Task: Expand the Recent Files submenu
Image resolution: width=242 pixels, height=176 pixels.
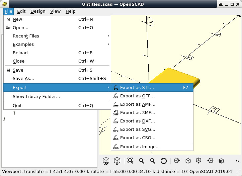Action: click(57, 36)
